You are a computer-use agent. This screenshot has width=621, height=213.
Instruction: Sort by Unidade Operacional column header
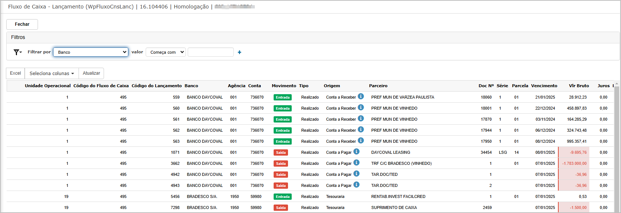(x=48, y=86)
